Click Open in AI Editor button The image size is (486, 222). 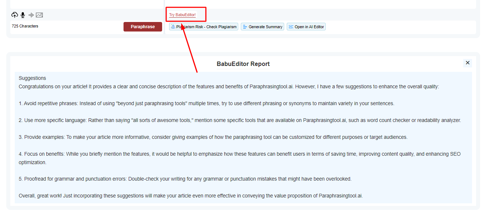coord(306,27)
